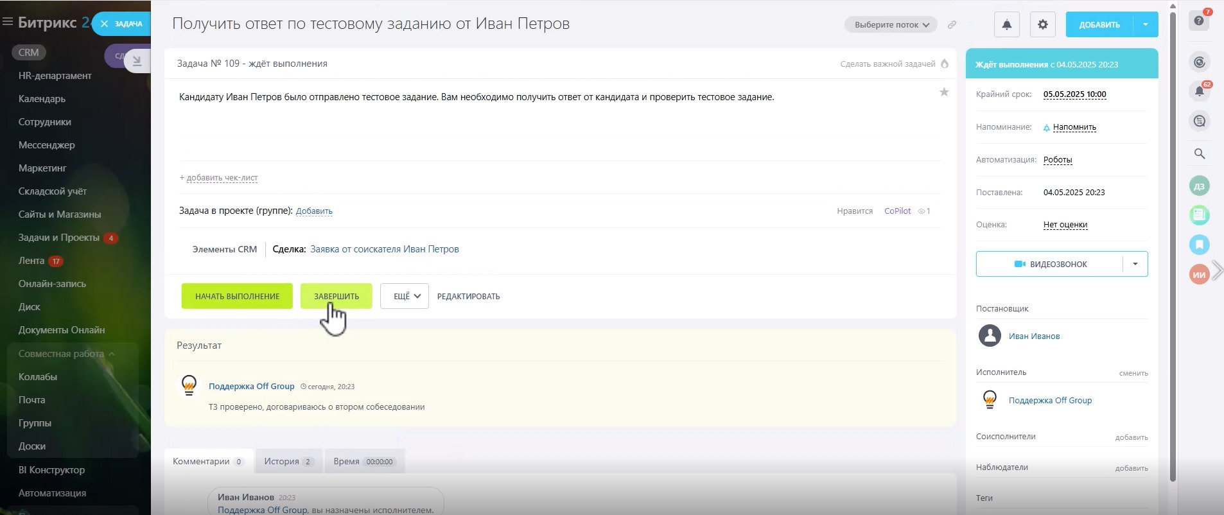Open the blue bookmark icon
Image resolution: width=1224 pixels, height=515 pixels.
pos(1199,245)
